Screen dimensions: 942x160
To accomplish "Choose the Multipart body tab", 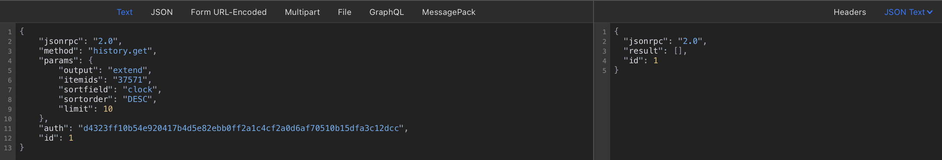I will 302,12.
